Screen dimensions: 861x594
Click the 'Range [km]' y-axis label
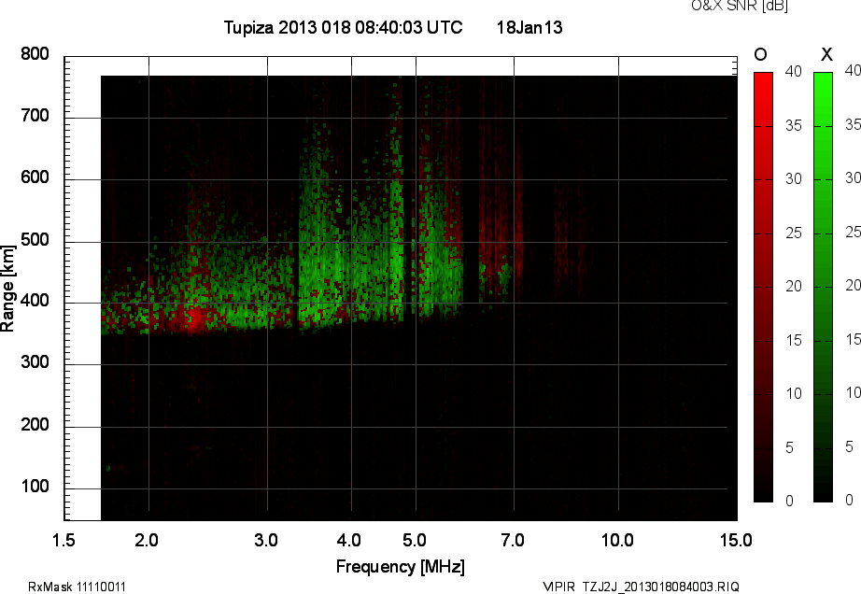pos(7,289)
